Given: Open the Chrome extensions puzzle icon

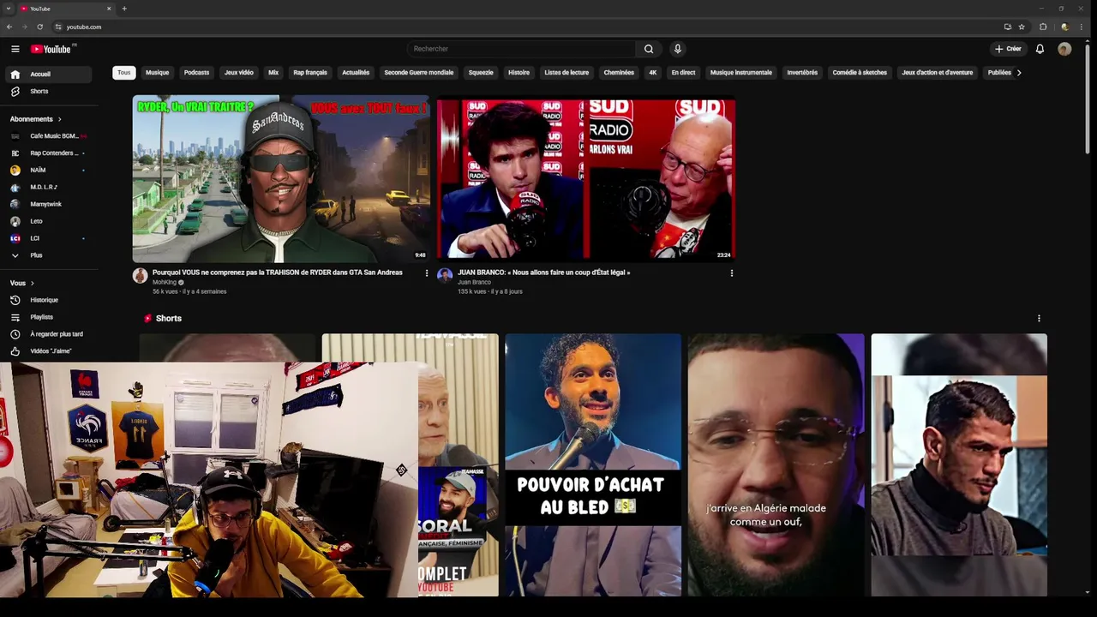Looking at the screenshot, I should pyautogui.click(x=1043, y=27).
